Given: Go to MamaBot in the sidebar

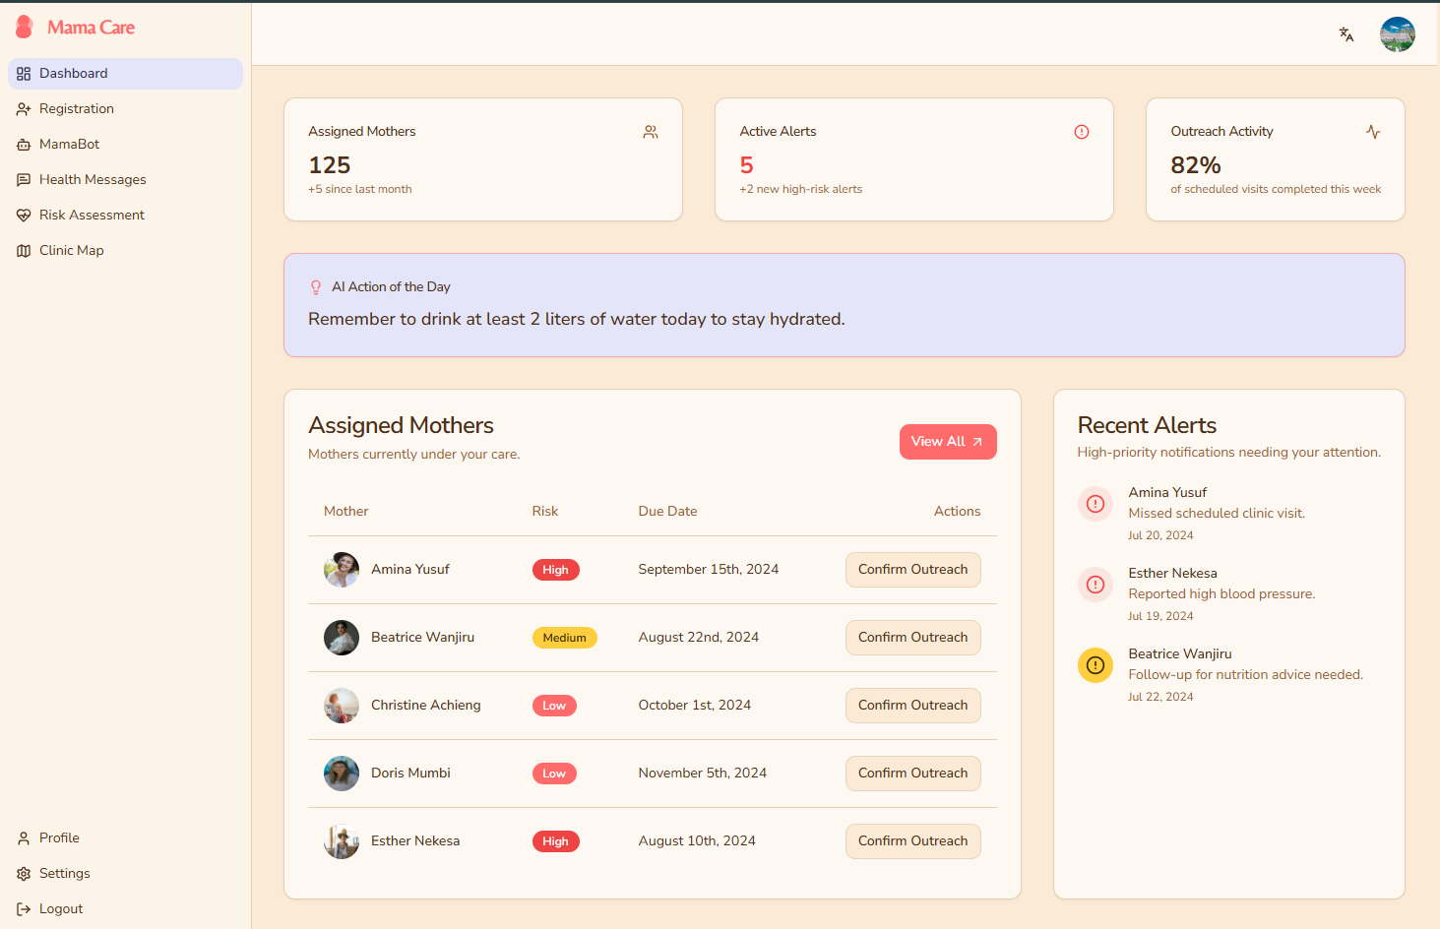Looking at the screenshot, I should click(69, 145).
